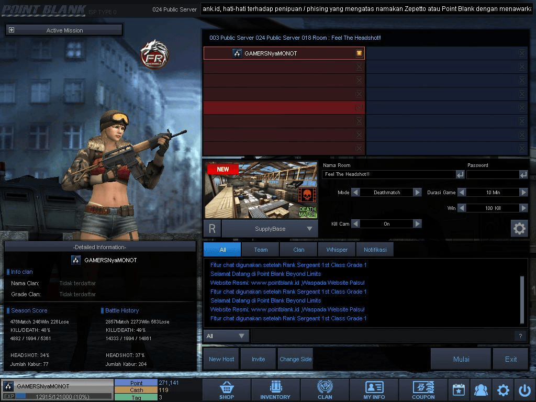This screenshot has height=402, width=536.
Task: Select the All chat tab
Action: tap(222, 250)
